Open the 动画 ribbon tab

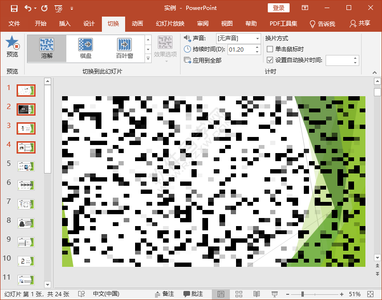click(137, 24)
